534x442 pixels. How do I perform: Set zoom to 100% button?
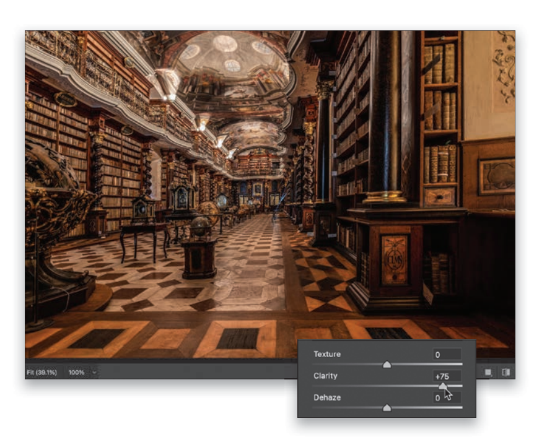tap(76, 373)
